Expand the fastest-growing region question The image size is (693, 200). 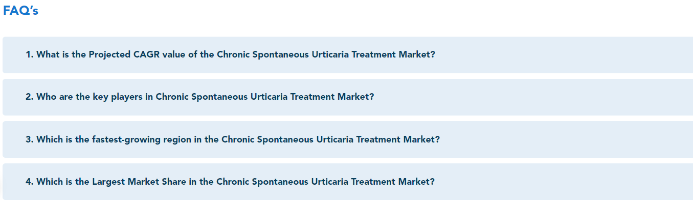pyautogui.click(x=348, y=139)
